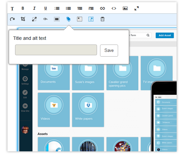Open Settings in the dark sidebar
This screenshot has width=184, height=154.
point(25,80)
